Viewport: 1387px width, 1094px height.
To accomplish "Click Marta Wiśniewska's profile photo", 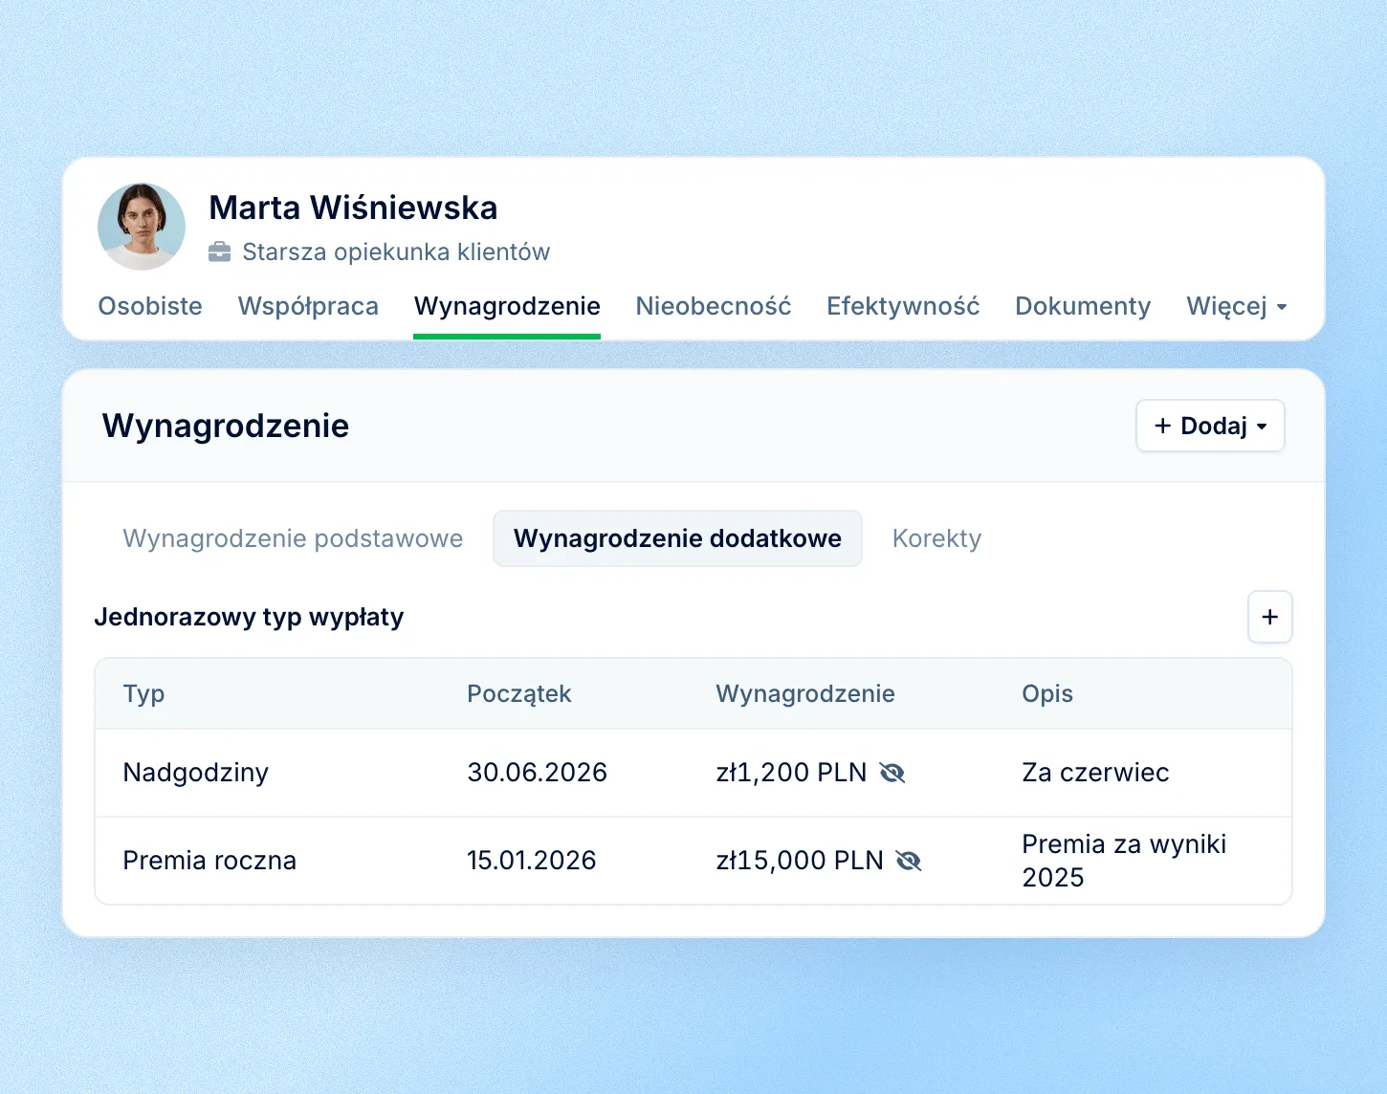I will pyautogui.click(x=142, y=227).
